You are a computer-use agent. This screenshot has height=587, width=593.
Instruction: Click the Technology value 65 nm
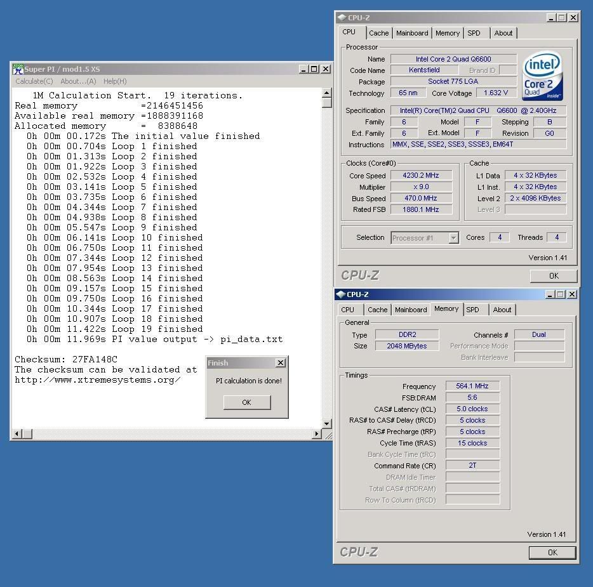pos(408,93)
